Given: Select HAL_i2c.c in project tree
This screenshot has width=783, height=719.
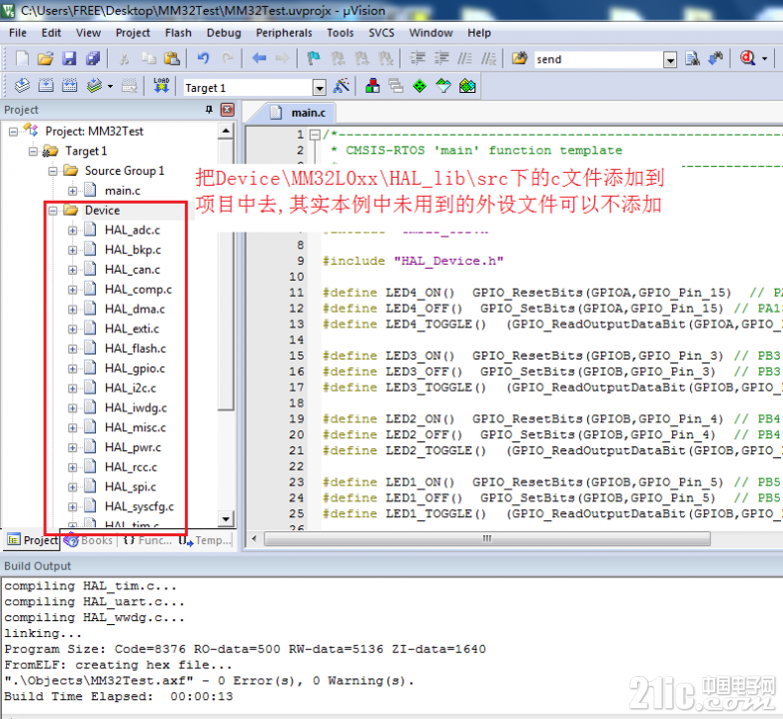Looking at the screenshot, I should (x=130, y=387).
